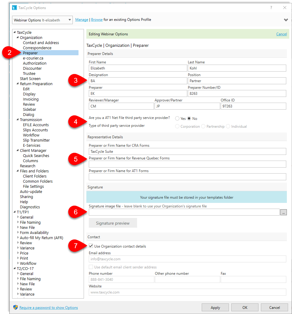Image resolution: width=292 pixels, height=314 pixels.
Task: Click the Position field containing Partner
Action: coord(237,81)
